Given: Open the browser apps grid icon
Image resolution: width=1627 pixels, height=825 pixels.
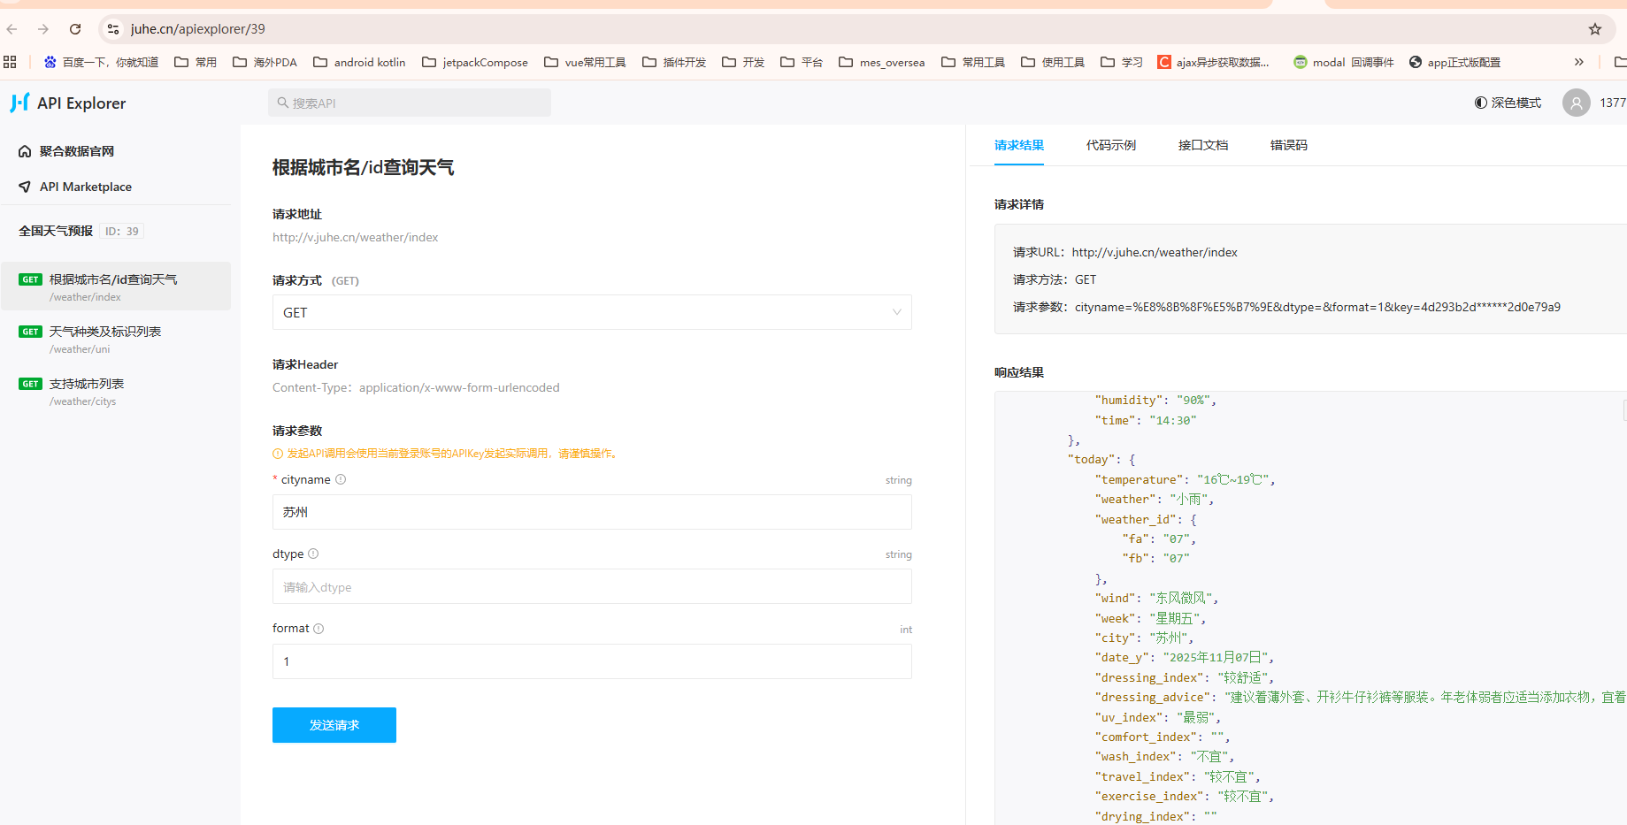Looking at the screenshot, I should click(x=10, y=62).
